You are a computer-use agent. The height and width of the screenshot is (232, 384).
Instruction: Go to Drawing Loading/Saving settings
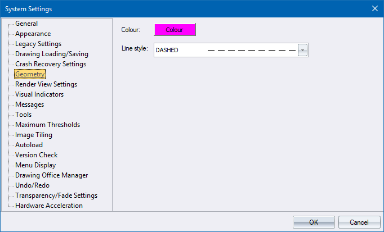pos(51,54)
